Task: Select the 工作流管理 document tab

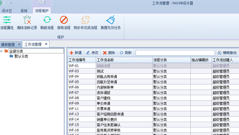Action: pyautogui.click(x=33, y=44)
